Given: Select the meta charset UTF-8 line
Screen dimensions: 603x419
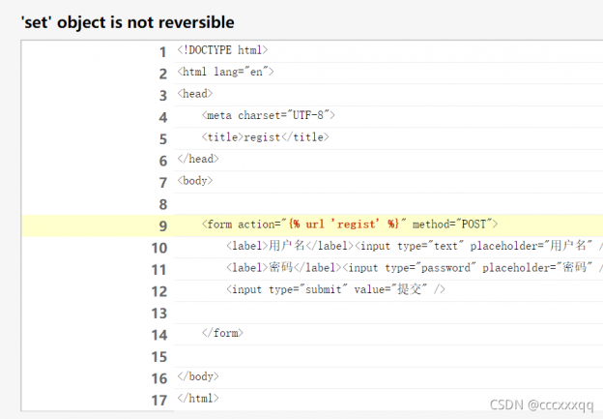Looking at the screenshot, I should tap(268, 116).
